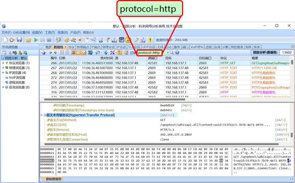Screen dimensions: 295x183
Task: Expand the IP浏览器 (4) tree node
Action: [3, 72]
